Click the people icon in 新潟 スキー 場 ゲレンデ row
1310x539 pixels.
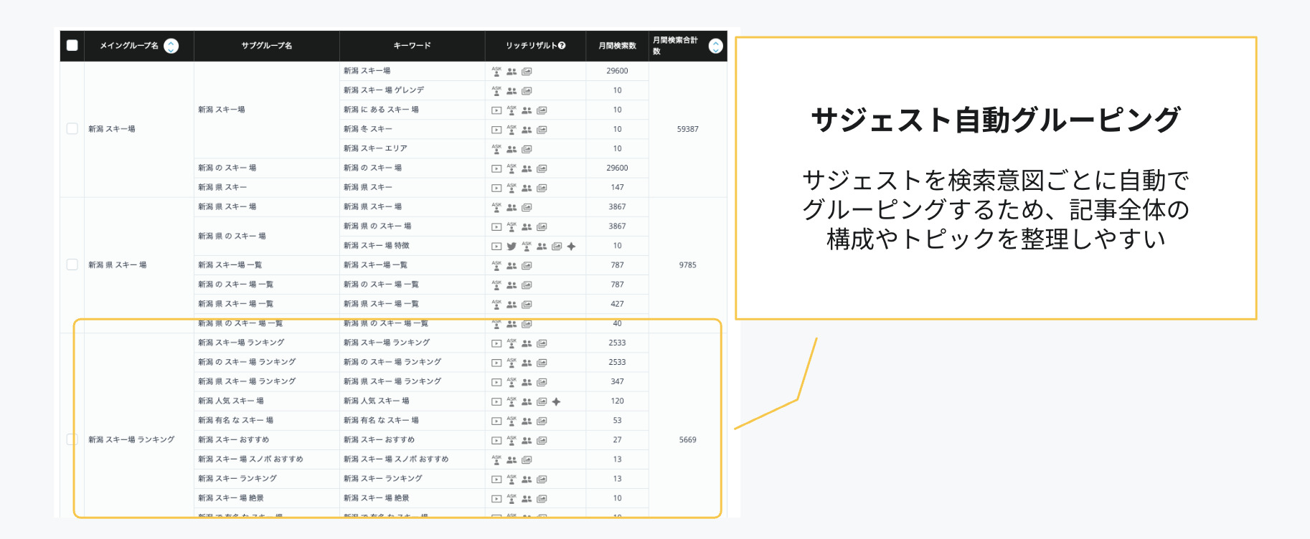point(512,91)
